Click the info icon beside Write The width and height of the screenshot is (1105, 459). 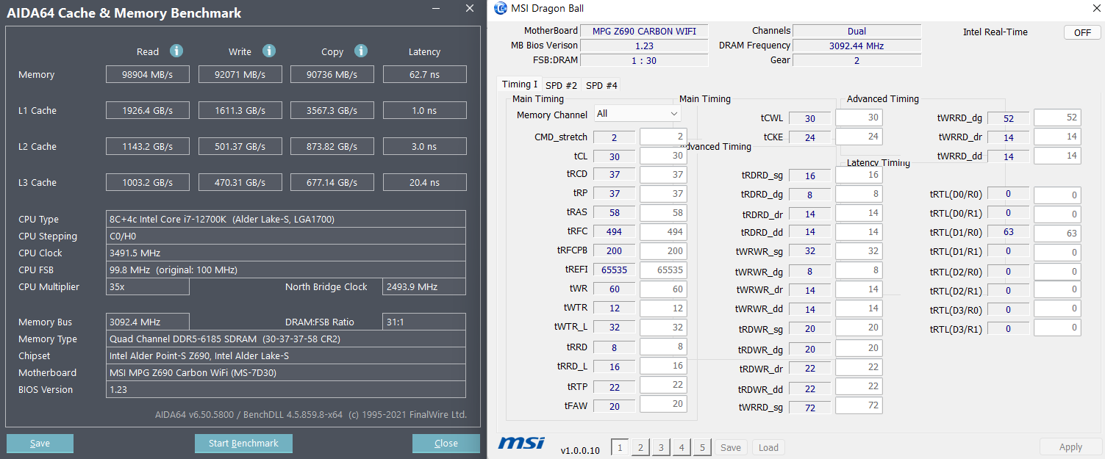[x=269, y=51]
